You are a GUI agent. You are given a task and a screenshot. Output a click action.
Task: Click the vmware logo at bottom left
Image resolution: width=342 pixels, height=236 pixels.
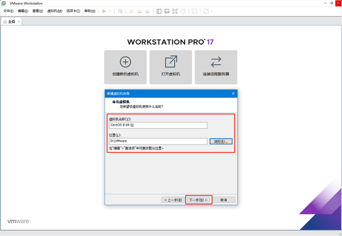pyautogui.click(x=18, y=221)
